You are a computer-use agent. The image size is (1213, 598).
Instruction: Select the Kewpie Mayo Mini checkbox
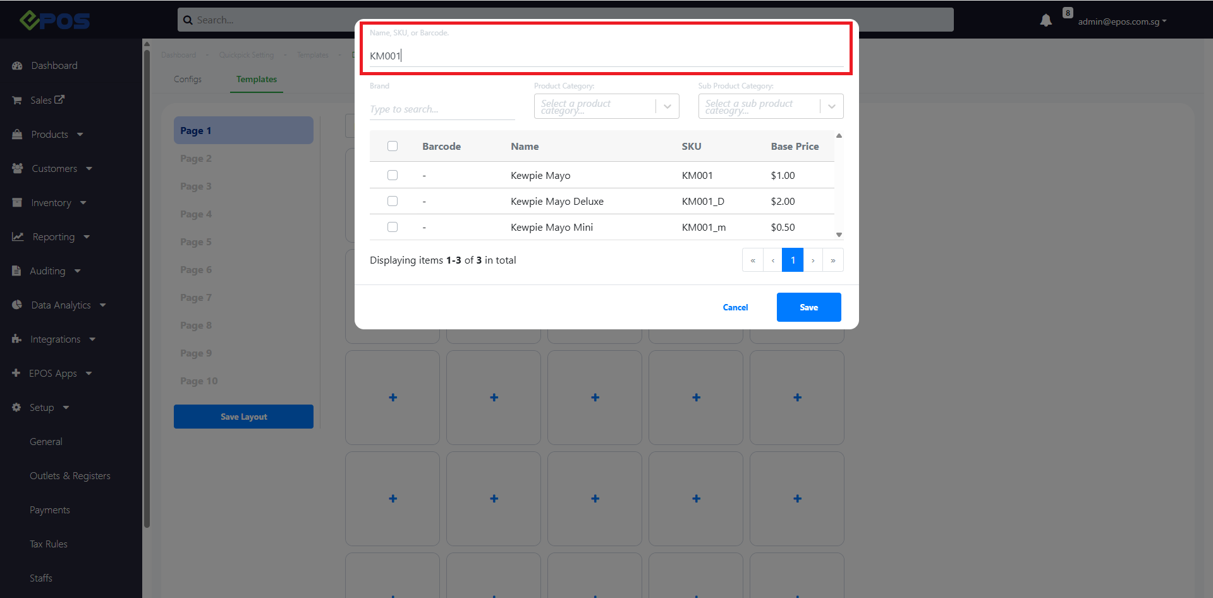point(393,227)
